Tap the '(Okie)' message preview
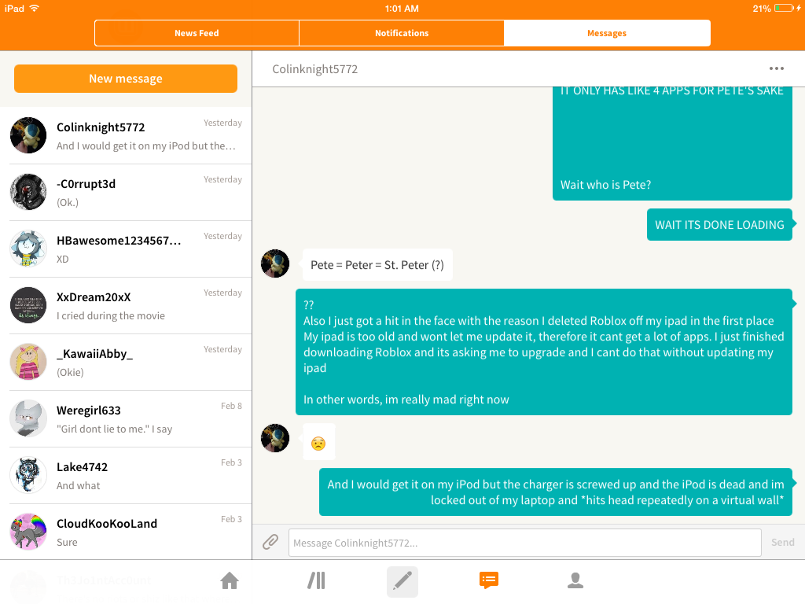The image size is (805, 604). pos(70,372)
